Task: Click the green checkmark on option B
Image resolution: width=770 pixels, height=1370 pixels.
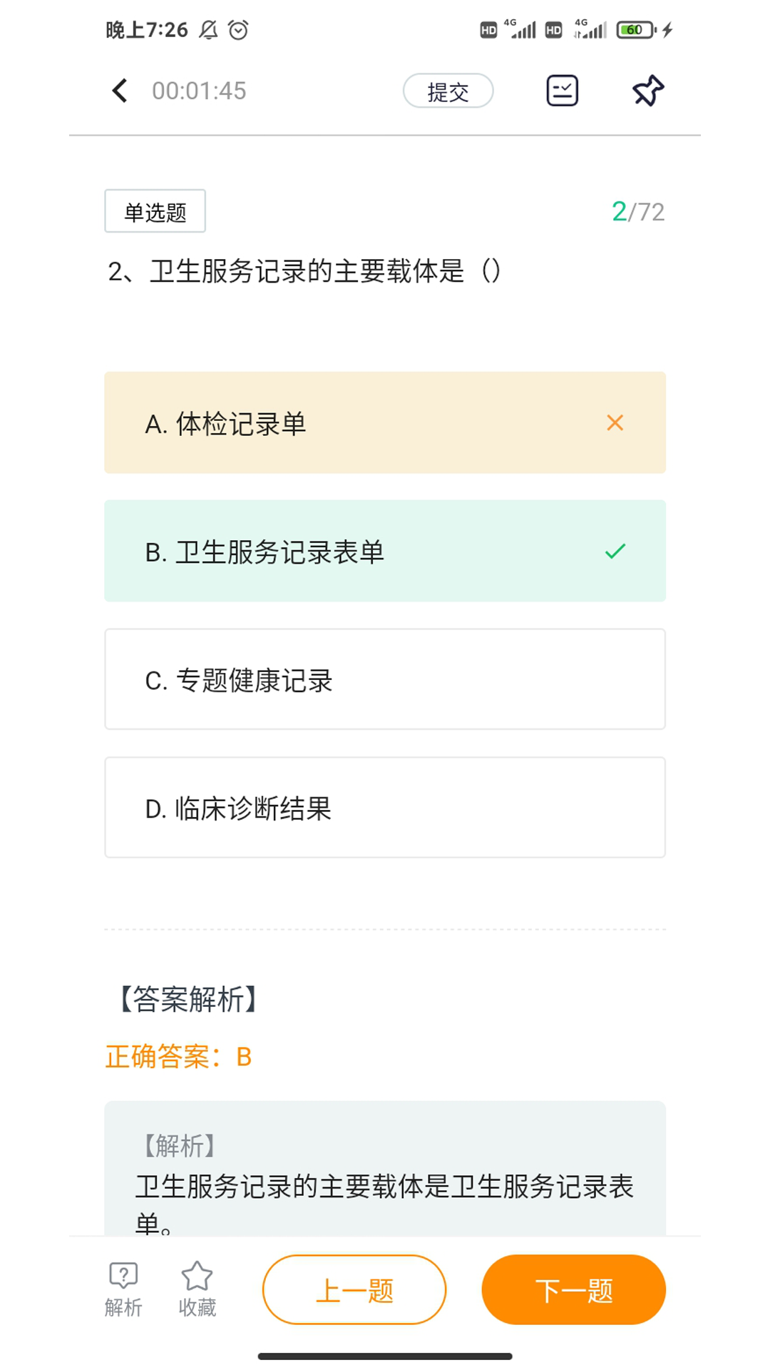Action: 615,552
